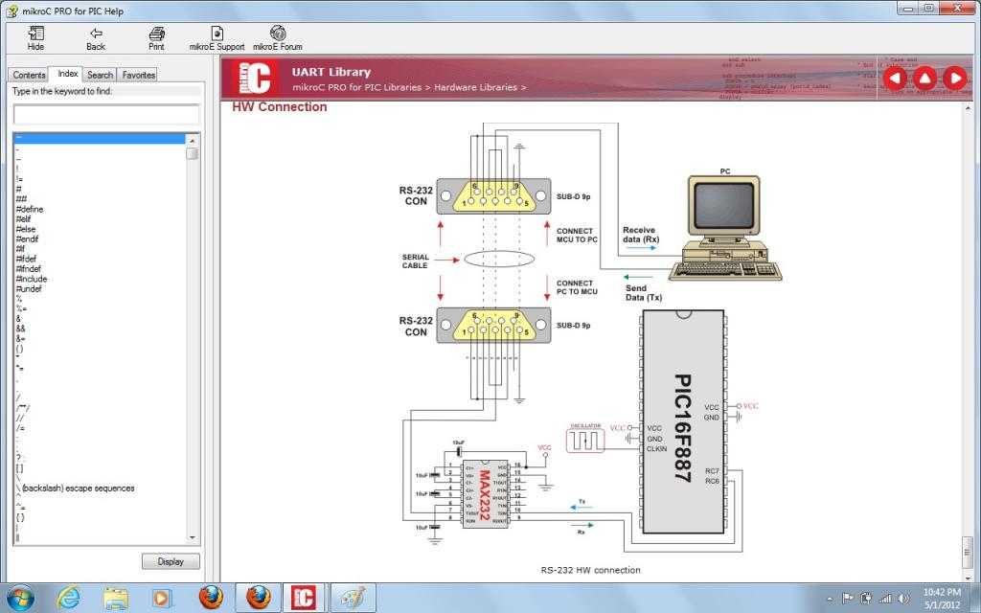Screen dimensions: 981x613
Task: Click the network signal tray icon
Action: click(884, 599)
